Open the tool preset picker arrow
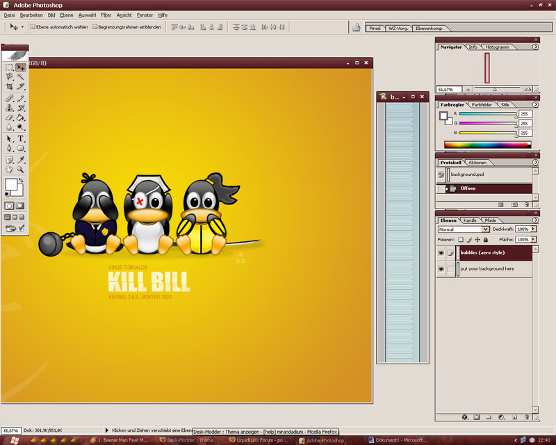 pos(22,27)
